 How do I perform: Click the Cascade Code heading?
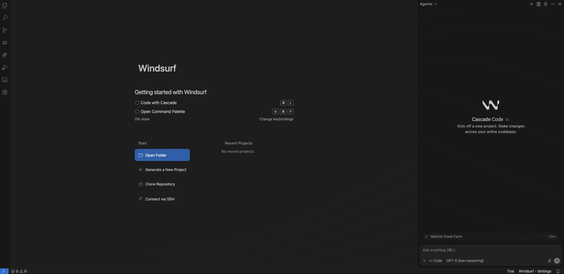[x=487, y=119]
